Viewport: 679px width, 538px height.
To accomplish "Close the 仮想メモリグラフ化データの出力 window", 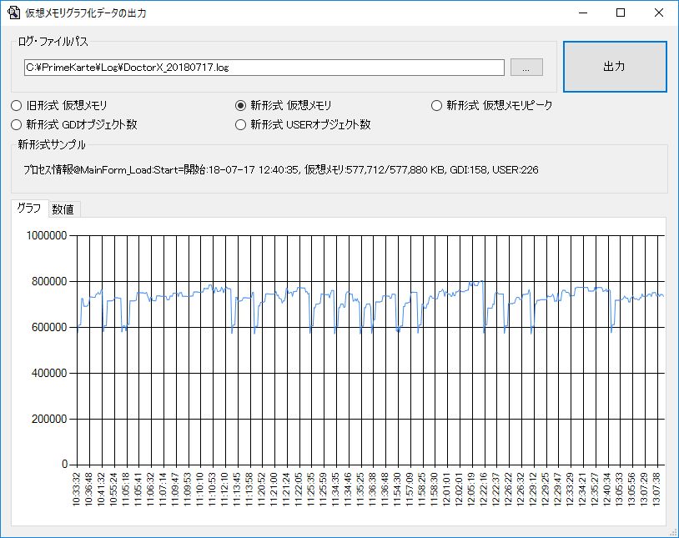I will (659, 13).
